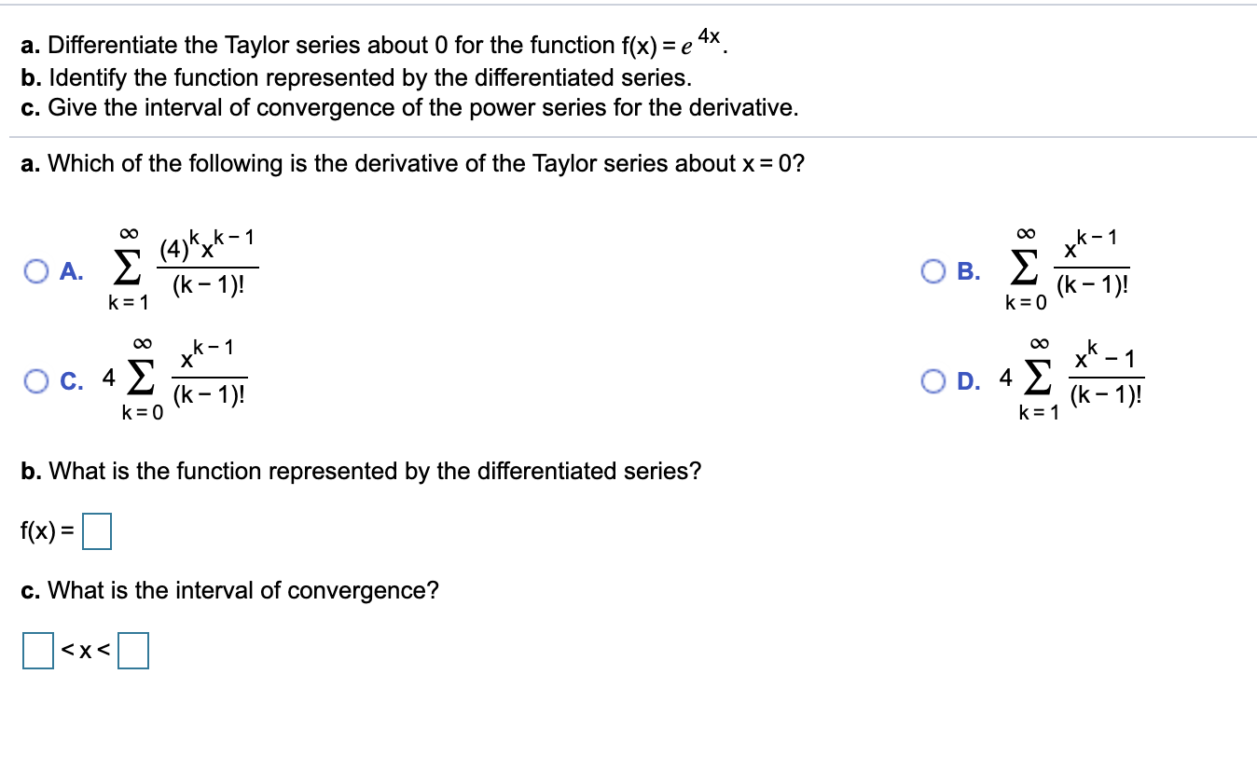Click the f(x) = label
Viewport: 1257px width, 757px height.
(45, 529)
